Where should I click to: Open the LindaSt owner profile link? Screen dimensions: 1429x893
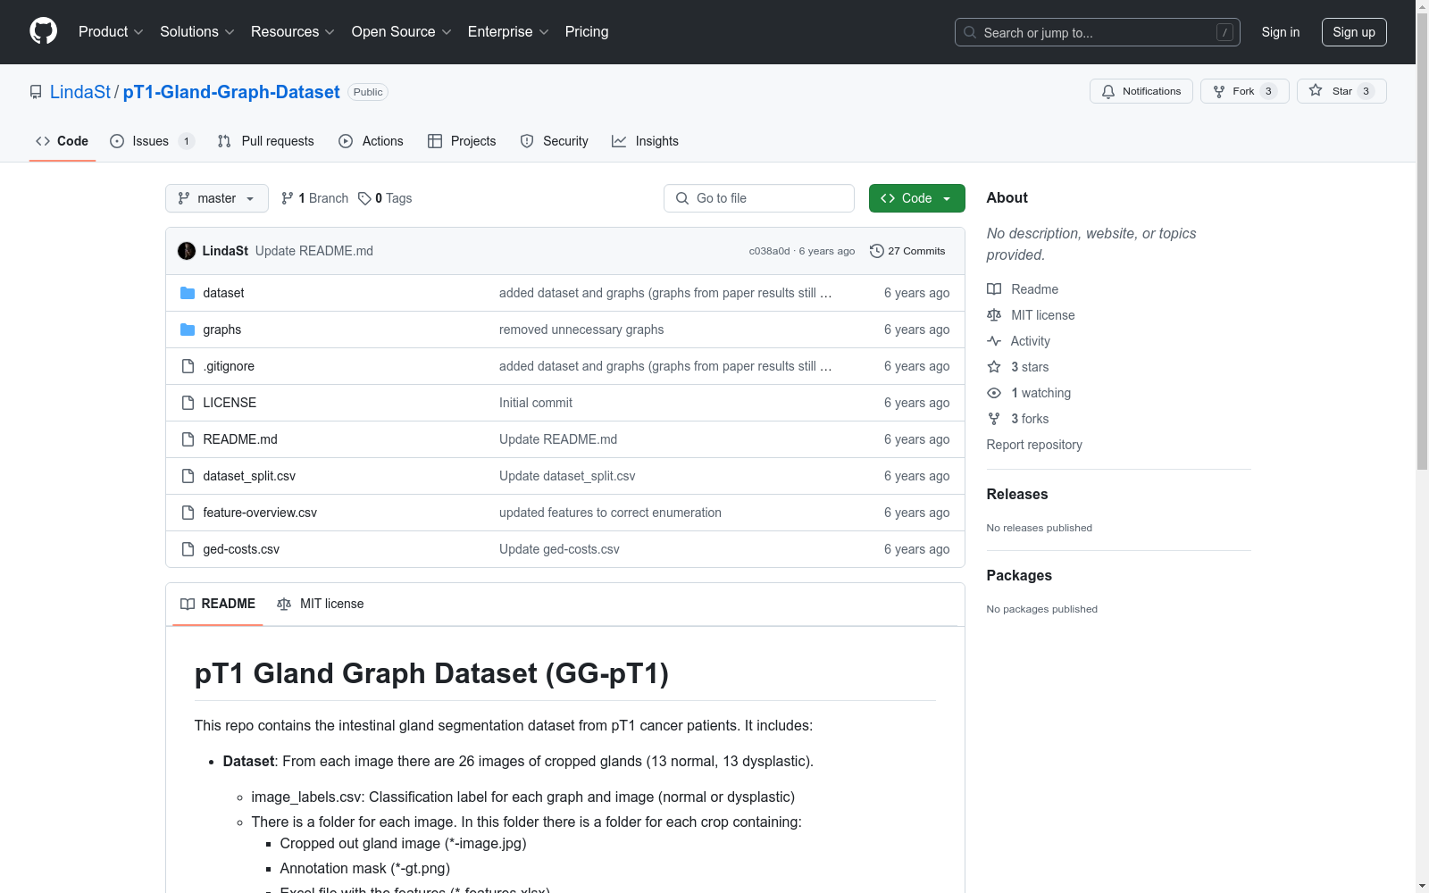click(80, 92)
